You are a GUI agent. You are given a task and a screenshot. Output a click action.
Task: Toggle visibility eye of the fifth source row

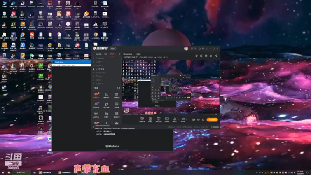94,73
